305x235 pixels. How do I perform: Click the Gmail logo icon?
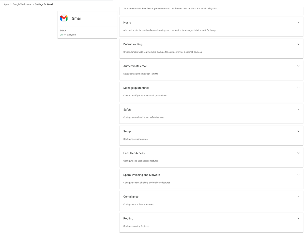point(64,18)
